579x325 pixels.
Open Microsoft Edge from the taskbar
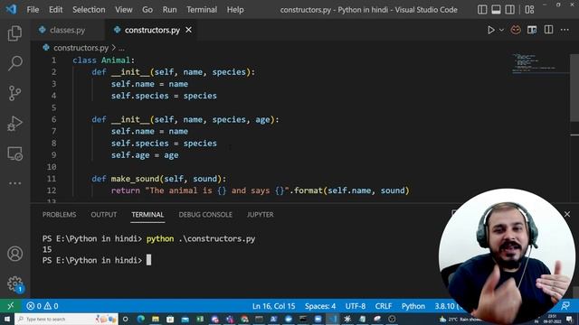click(141, 319)
